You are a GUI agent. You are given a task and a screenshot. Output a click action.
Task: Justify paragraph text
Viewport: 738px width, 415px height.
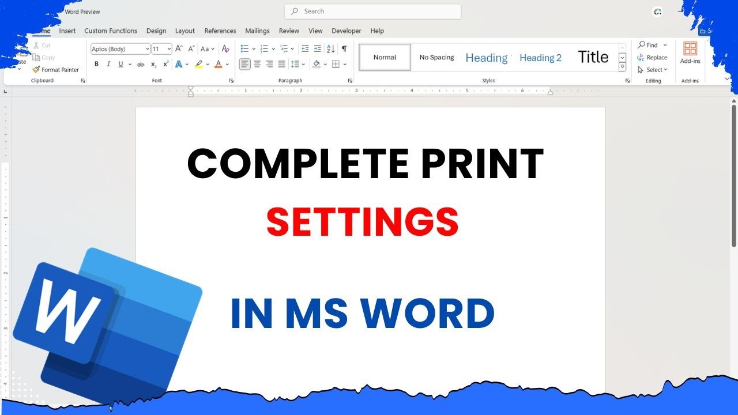pyautogui.click(x=282, y=65)
